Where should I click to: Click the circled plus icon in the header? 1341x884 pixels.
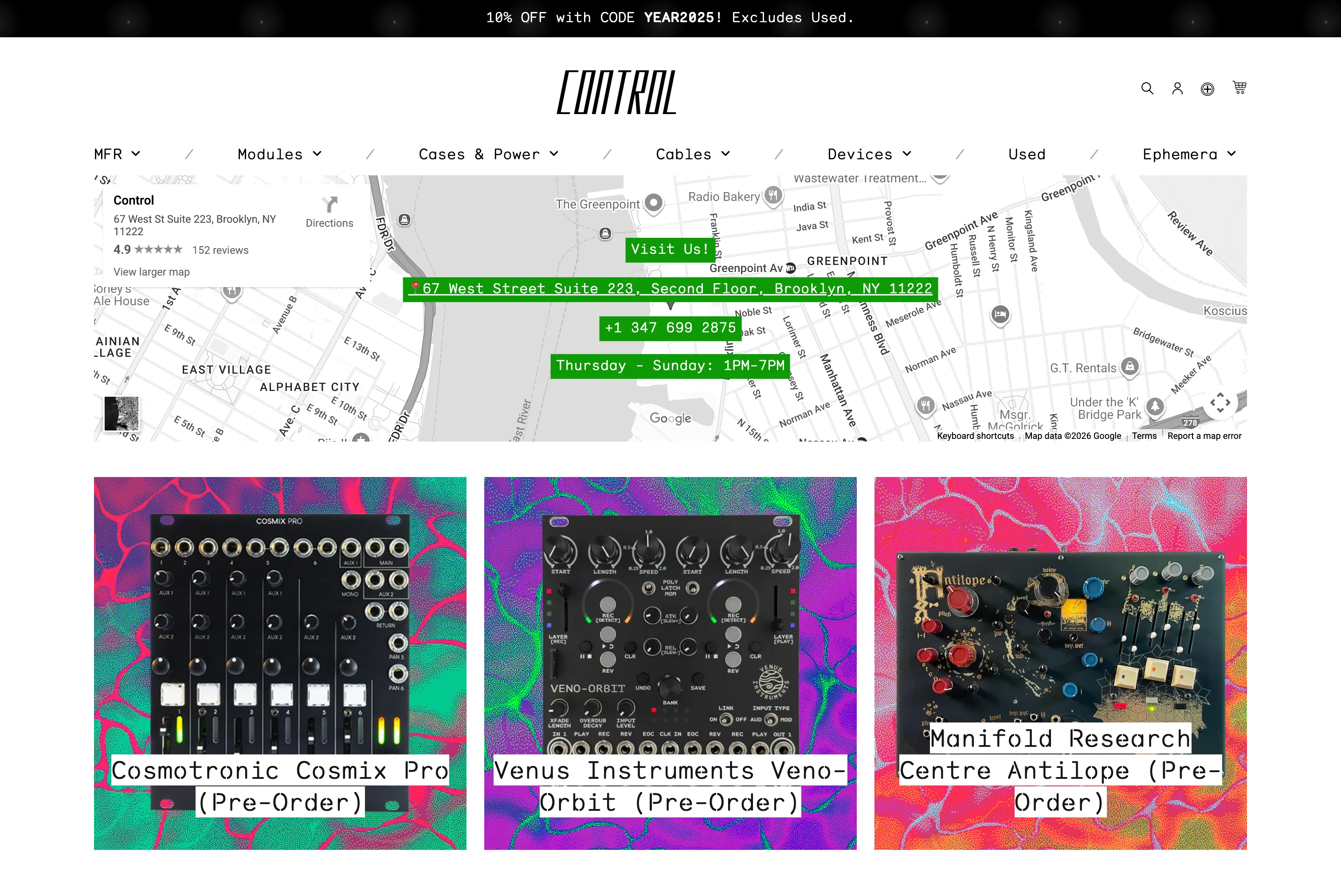coord(1208,88)
